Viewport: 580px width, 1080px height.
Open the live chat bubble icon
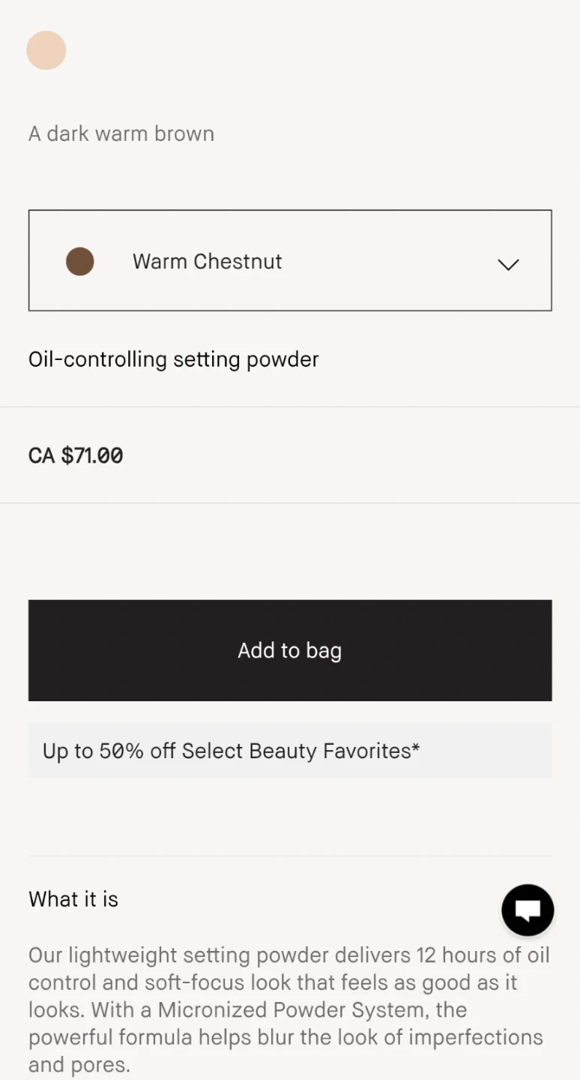528,910
